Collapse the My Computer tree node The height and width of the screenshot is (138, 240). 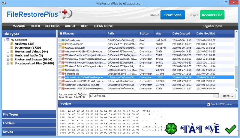[4, 40]
